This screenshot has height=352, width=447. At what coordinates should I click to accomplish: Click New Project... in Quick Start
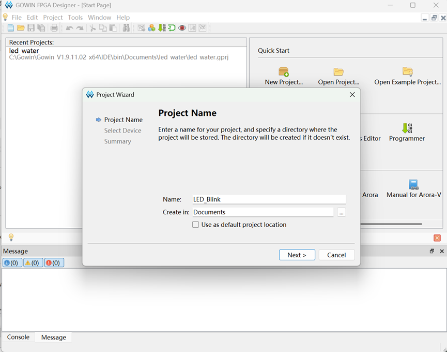click(284, 76)
